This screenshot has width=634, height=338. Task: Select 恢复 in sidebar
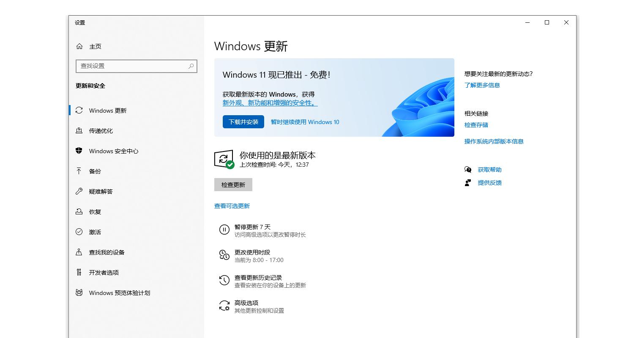(x=96, y=212)
